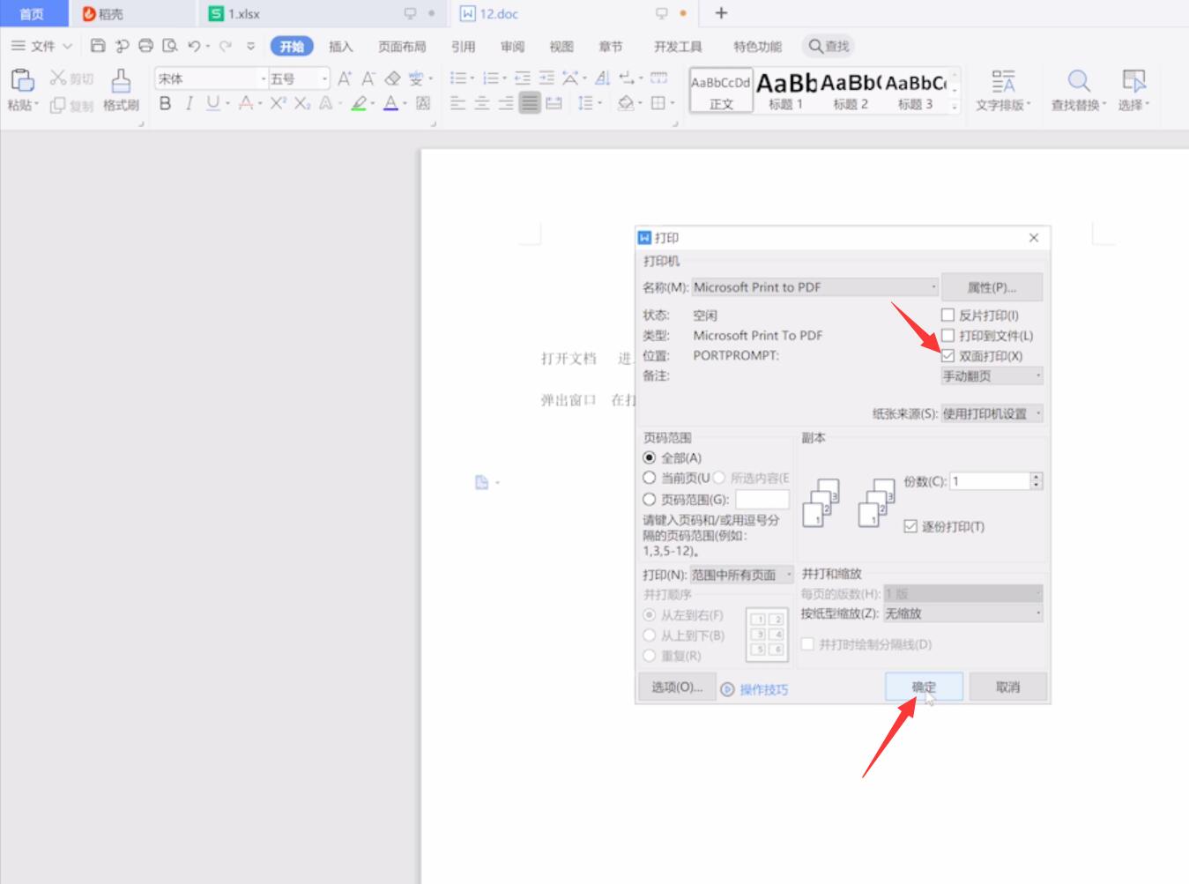Image resolution: width=1189 pixels, height=884 pixels.
Task: Align text right
Action: click(x=505, y=104)
